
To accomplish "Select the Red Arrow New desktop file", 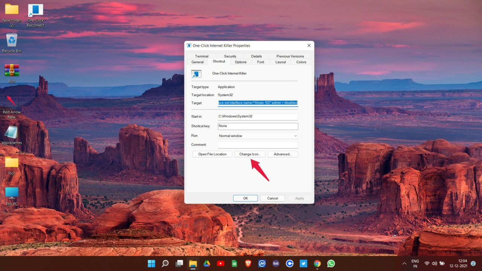I will [x=12, y=107].
